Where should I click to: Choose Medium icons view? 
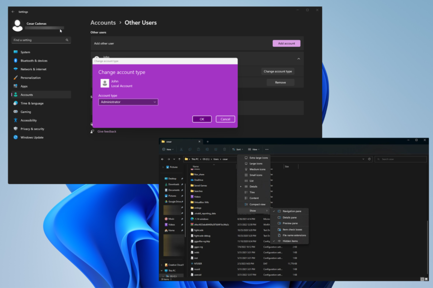tap(254, 169)
